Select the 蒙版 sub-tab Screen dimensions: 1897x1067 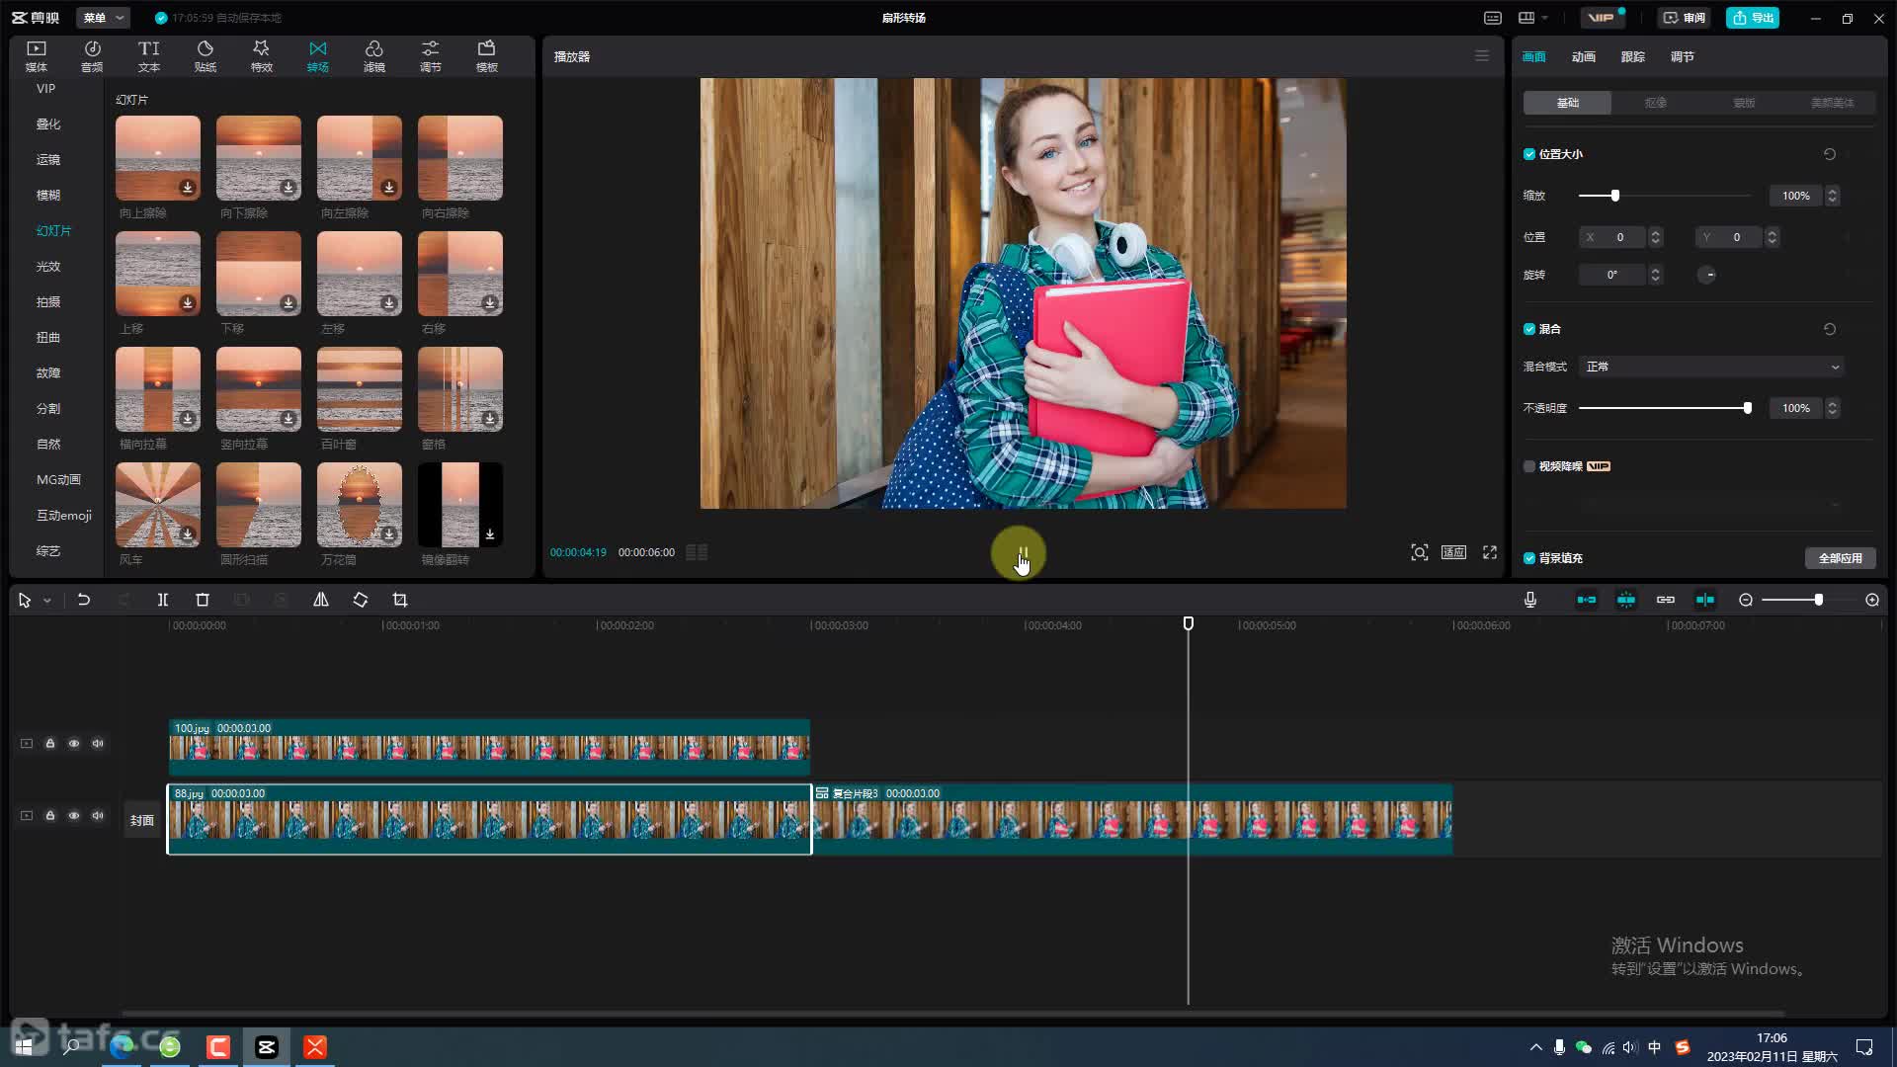1744,103
